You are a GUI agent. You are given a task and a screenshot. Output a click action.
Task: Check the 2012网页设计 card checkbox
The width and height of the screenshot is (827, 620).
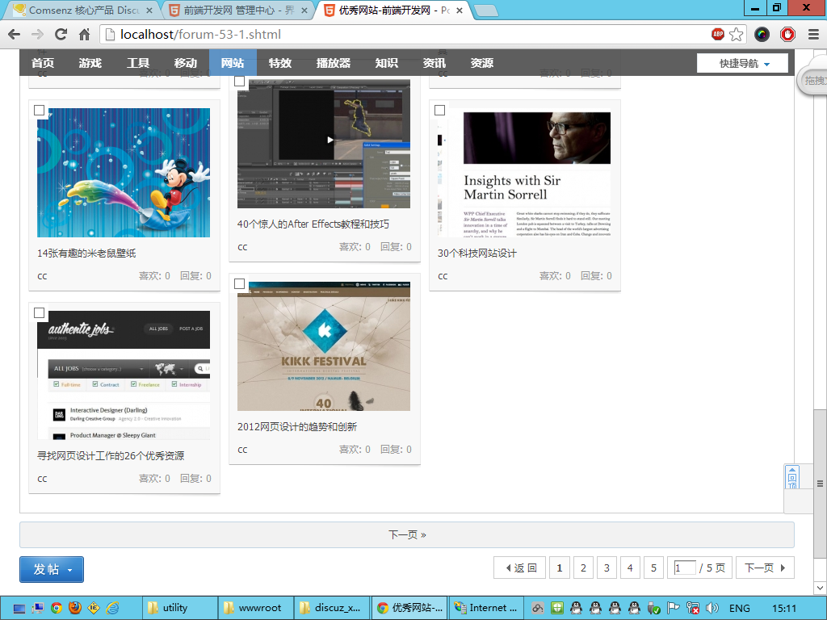pos(239,284)
